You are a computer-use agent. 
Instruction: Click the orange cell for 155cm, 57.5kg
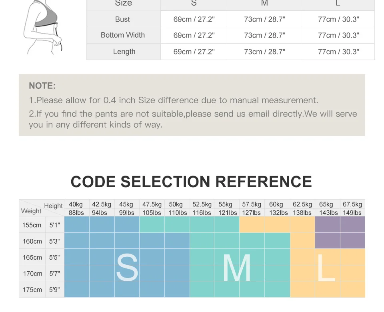pos(252,225)
